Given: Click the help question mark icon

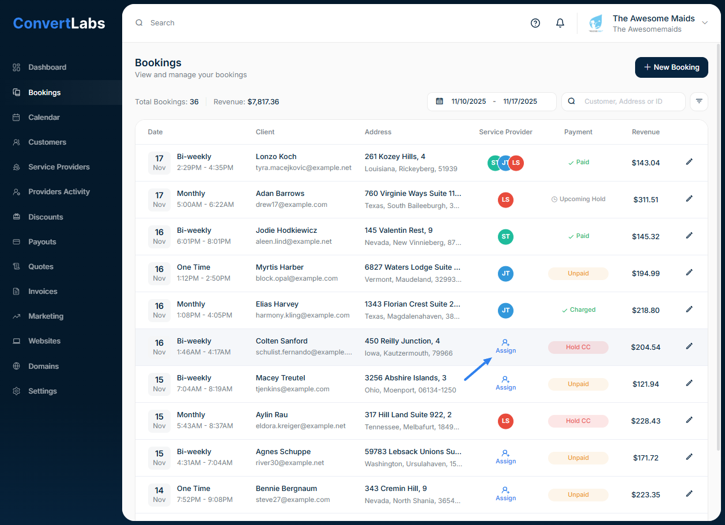Looking at the screenshot, I should coord(535,23).
